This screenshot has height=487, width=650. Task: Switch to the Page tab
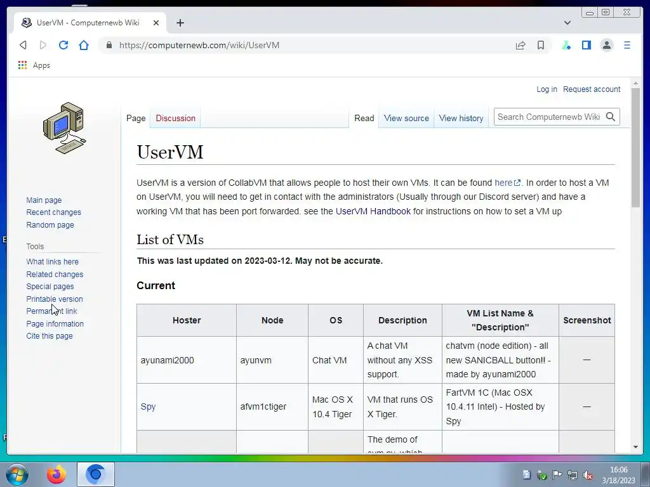click(136, 118)
